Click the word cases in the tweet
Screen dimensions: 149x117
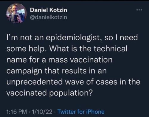(106, 82)
